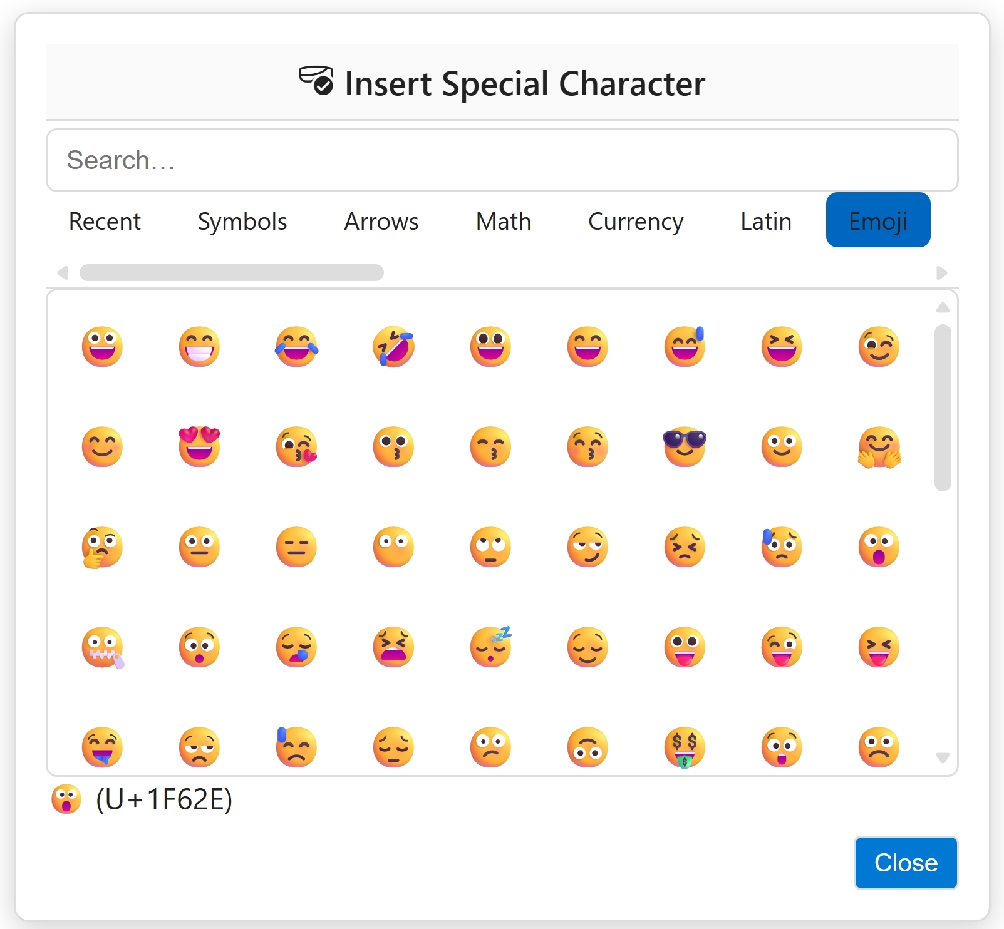
Task: Insert the heart-eyes emoji
Action: (x=199, y=446)
